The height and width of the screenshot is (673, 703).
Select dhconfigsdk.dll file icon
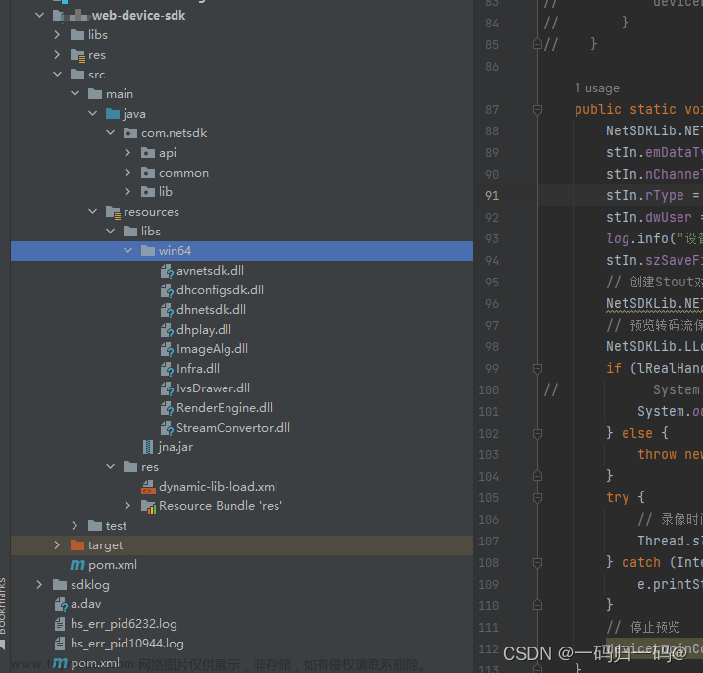(167, 290)
